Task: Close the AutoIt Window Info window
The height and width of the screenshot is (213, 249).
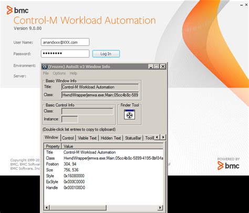Action: 163,67
